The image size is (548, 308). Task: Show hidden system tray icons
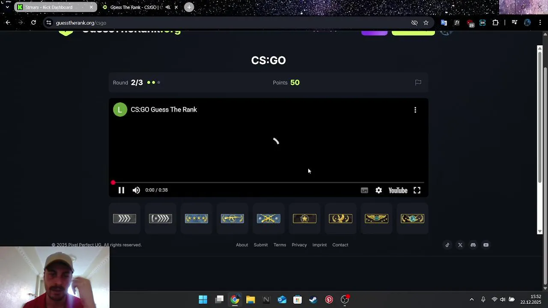point(472,299)
